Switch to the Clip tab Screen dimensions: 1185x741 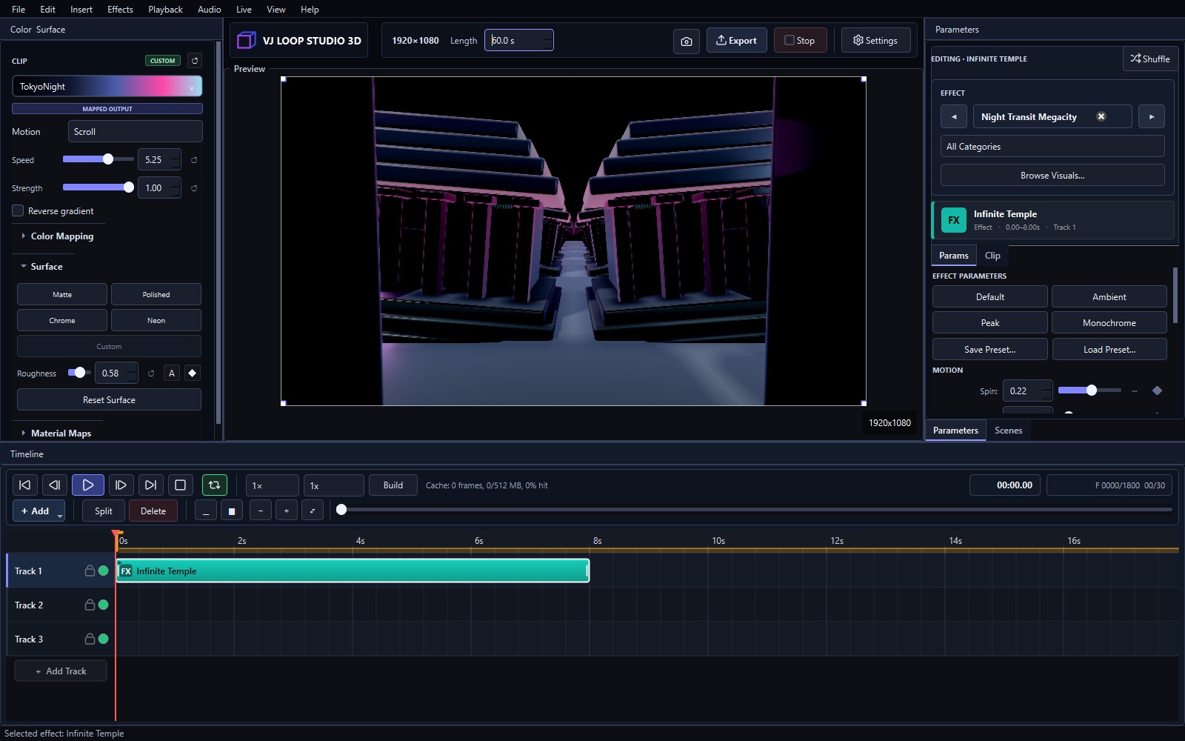[x=992, y=255]
